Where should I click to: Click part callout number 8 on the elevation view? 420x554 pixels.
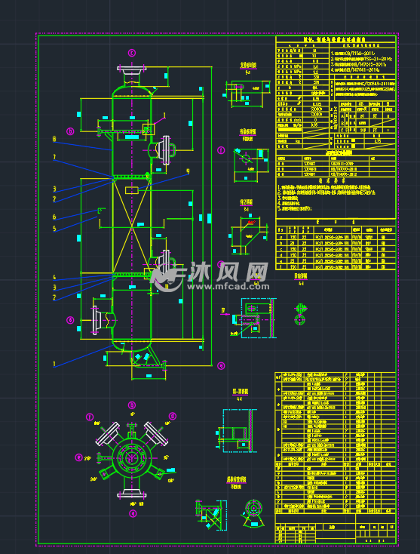(x=54, y=139)
